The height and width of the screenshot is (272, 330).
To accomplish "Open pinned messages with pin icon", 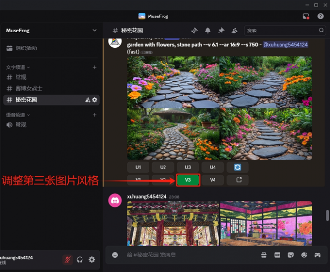I will pyautogui.click(x=221, y=31).
